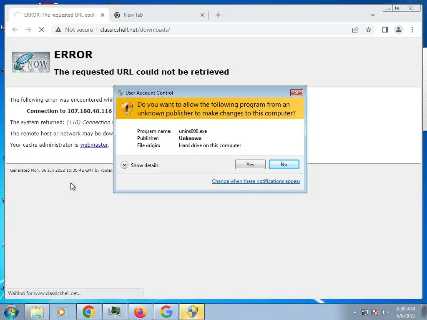Click 'Waiting for www.classicshell.net...' status text
The height and width of the screenshot is (320, 427).
45,293
